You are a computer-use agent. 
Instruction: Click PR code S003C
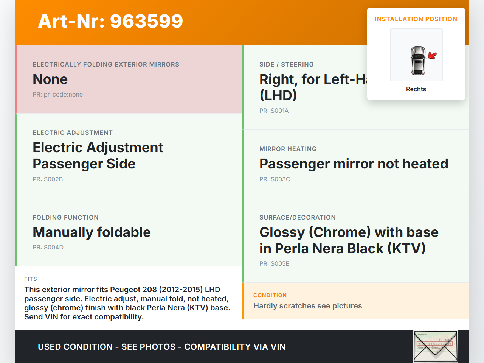click(275, 179)
